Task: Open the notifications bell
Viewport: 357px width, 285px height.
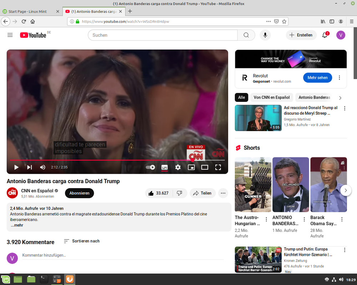Action: (325, 35)
